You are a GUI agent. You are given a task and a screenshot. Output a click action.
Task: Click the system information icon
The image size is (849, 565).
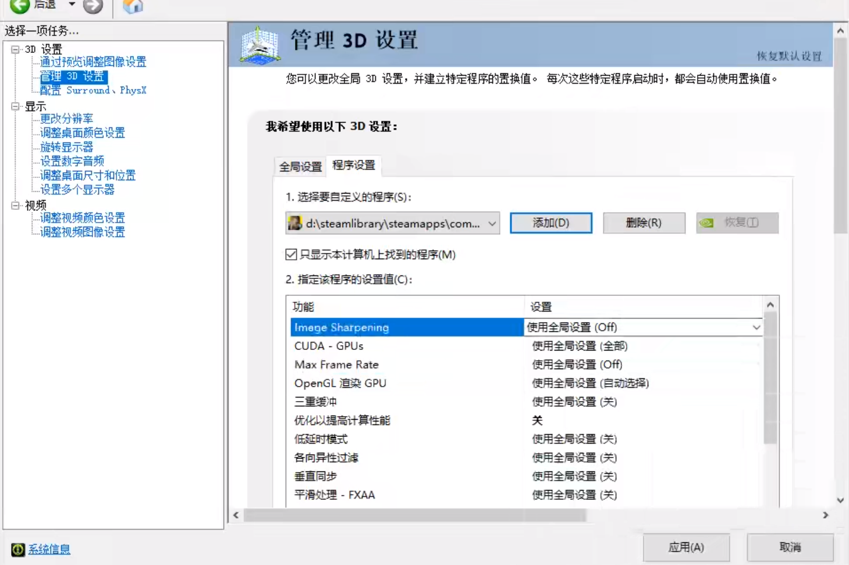[x=18, y=549]
